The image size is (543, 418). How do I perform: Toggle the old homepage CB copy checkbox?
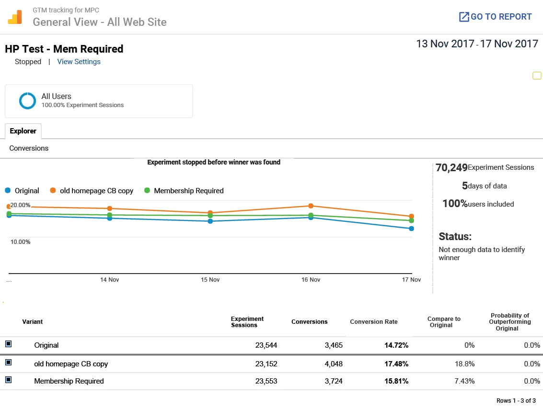coord(9,363)
